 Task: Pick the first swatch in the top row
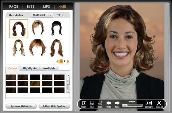pos(11,77)
